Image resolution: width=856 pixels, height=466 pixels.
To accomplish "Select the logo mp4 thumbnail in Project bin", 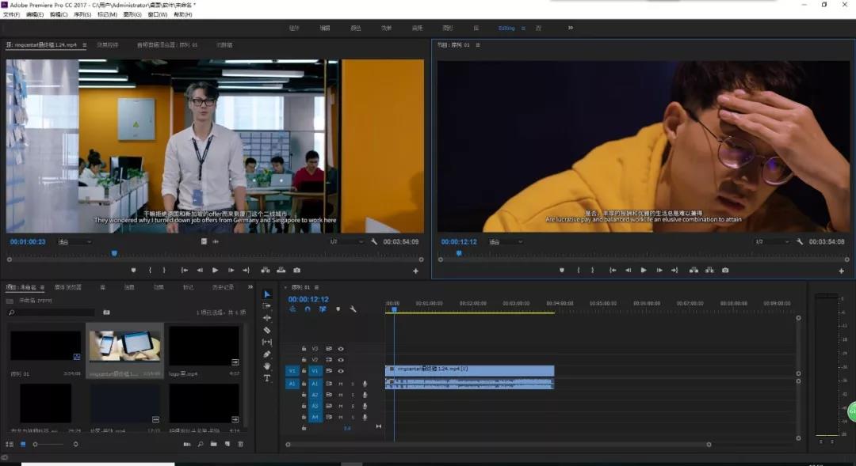I will [204, 347].
